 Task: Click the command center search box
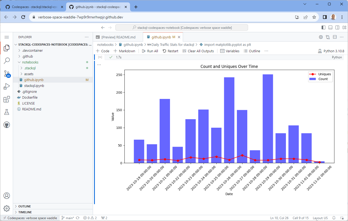click(182, 27)
